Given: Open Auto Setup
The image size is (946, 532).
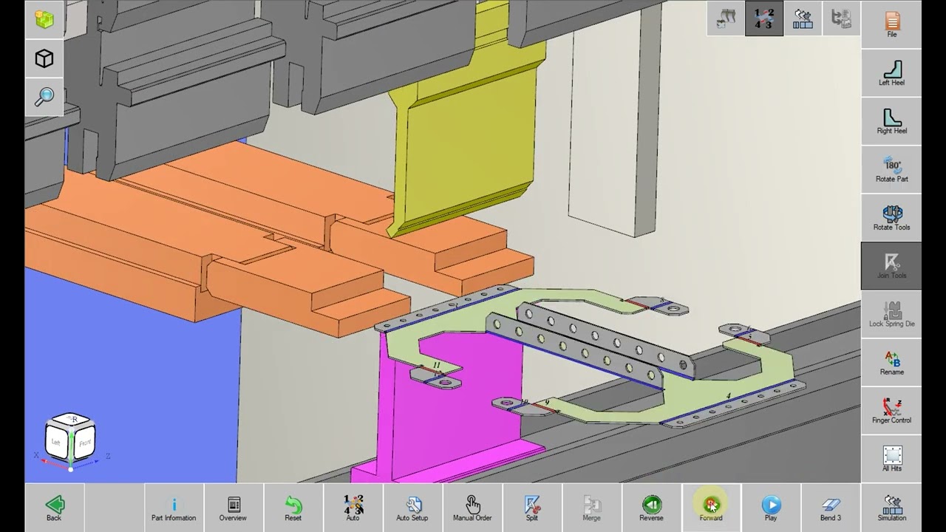Looking at the screenshot, I should pyautogui.click(x=412, y=508).
